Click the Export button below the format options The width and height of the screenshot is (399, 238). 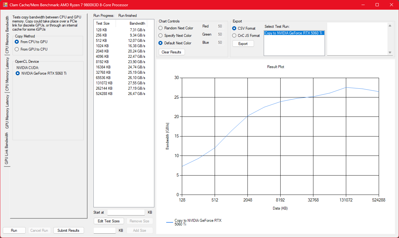point(243,44)
